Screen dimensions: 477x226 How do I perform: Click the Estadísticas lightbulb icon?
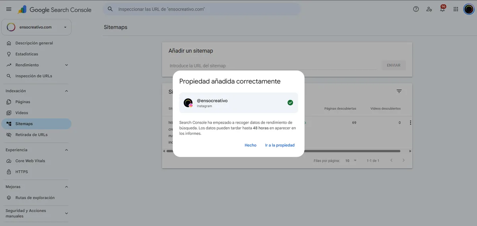[9, 54]
